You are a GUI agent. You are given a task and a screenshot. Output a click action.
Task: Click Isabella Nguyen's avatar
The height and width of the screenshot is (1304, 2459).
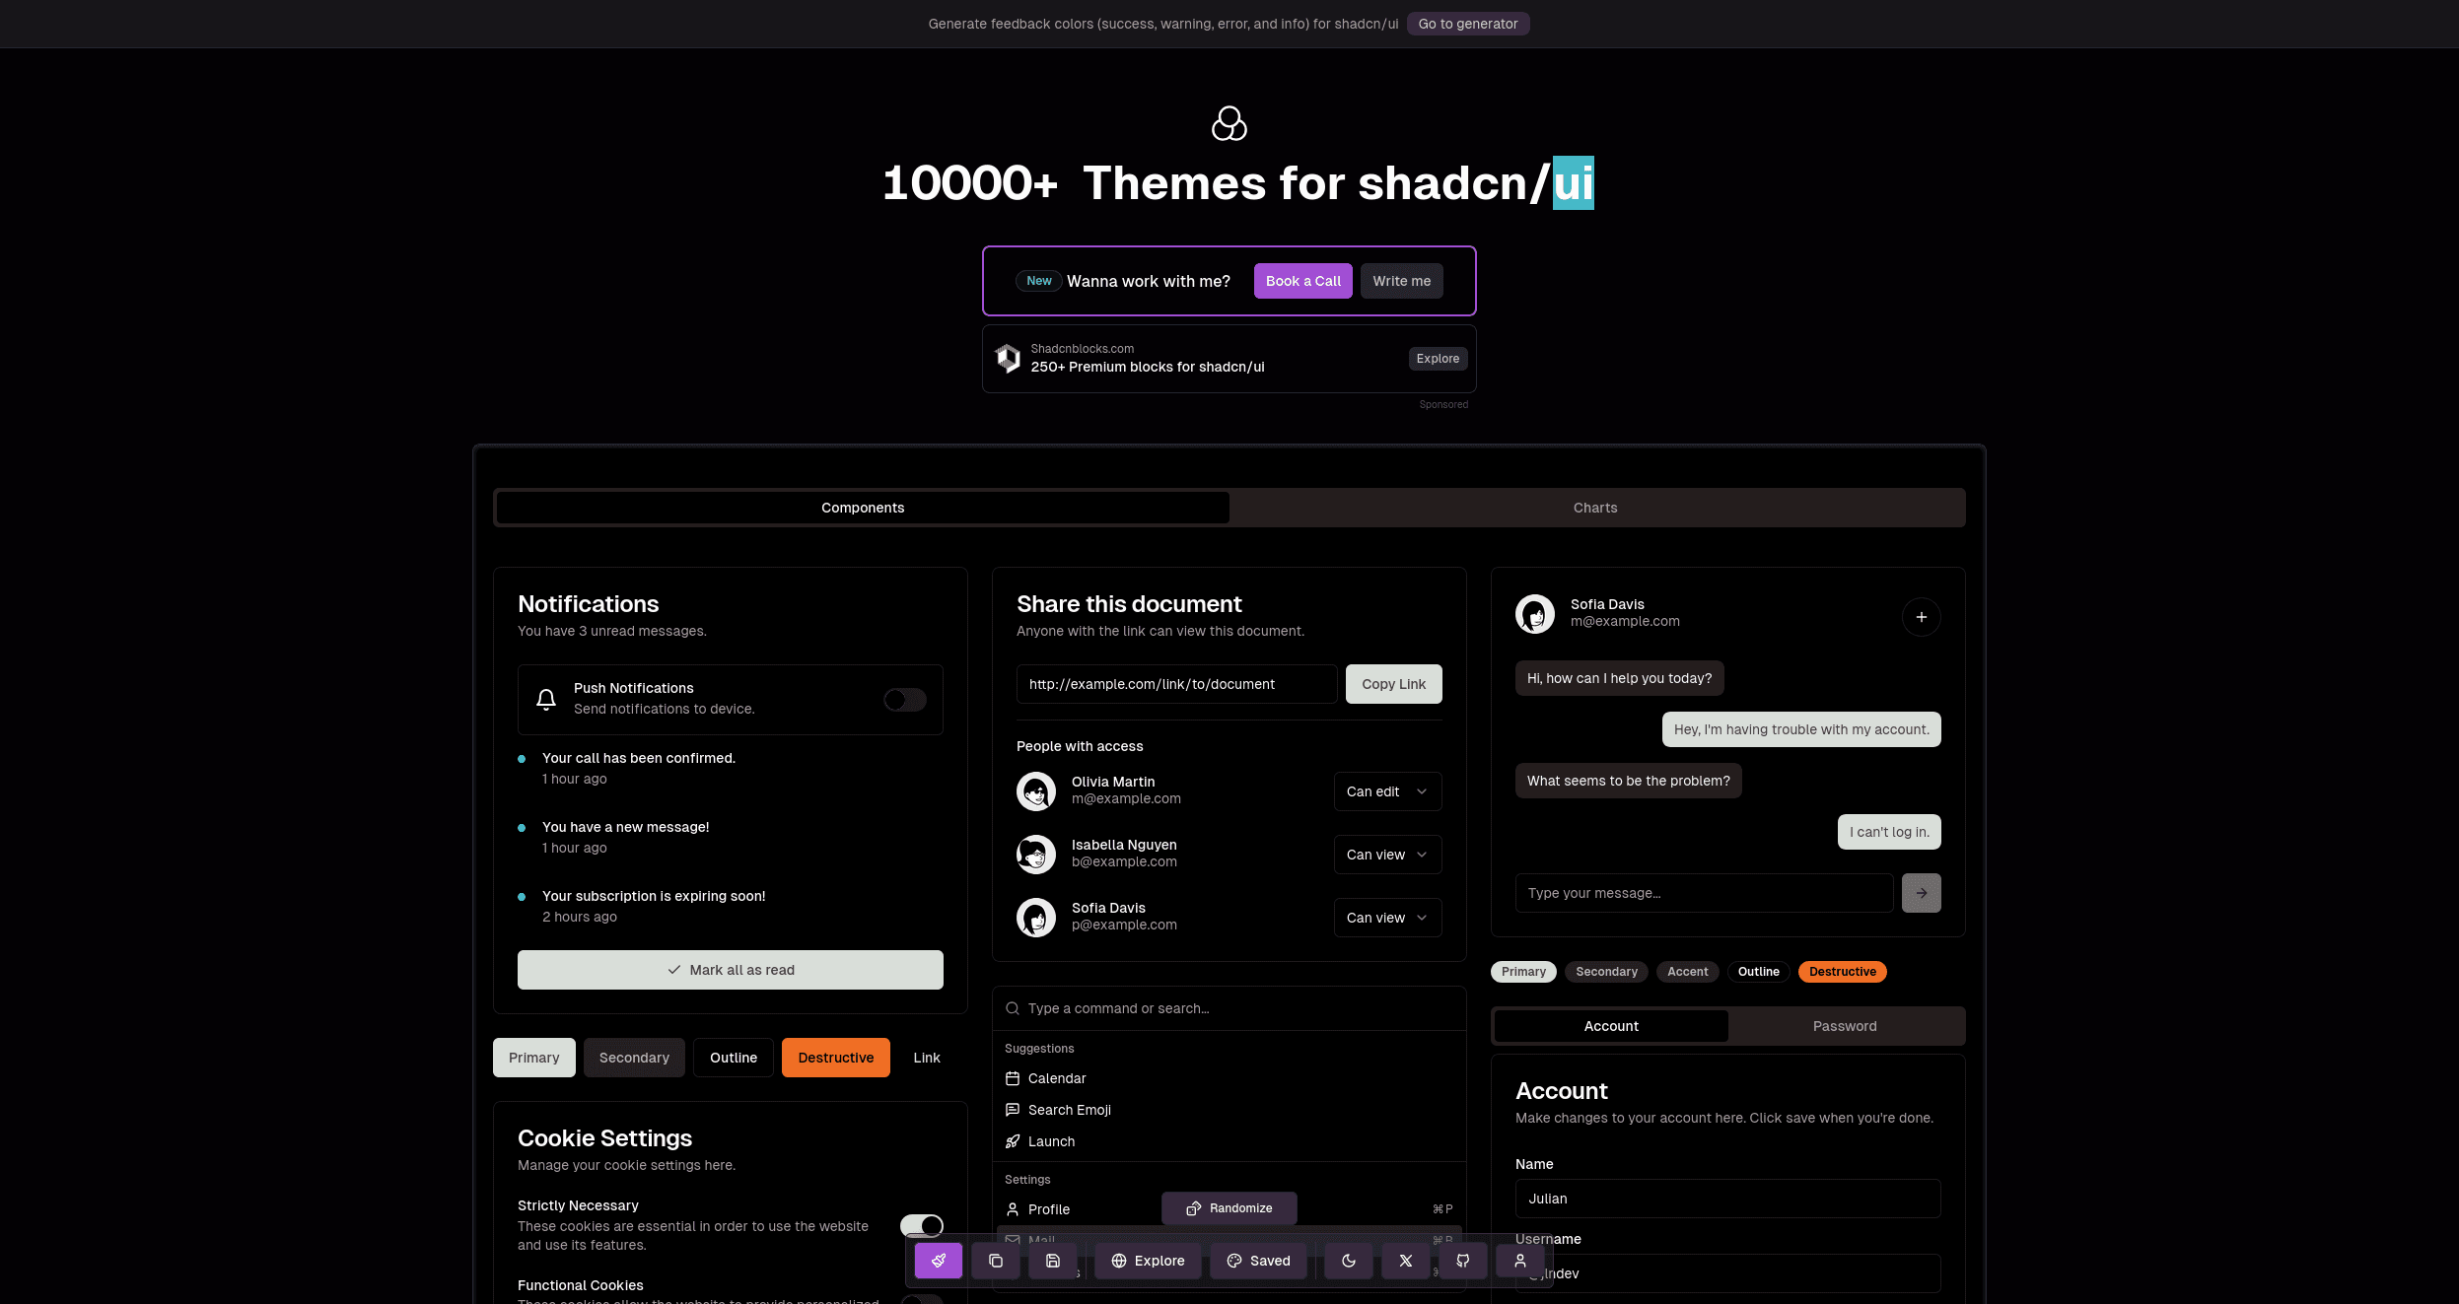click(x=1035, y=855)
